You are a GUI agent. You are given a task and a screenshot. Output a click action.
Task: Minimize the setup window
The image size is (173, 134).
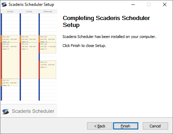pos(133,4)
